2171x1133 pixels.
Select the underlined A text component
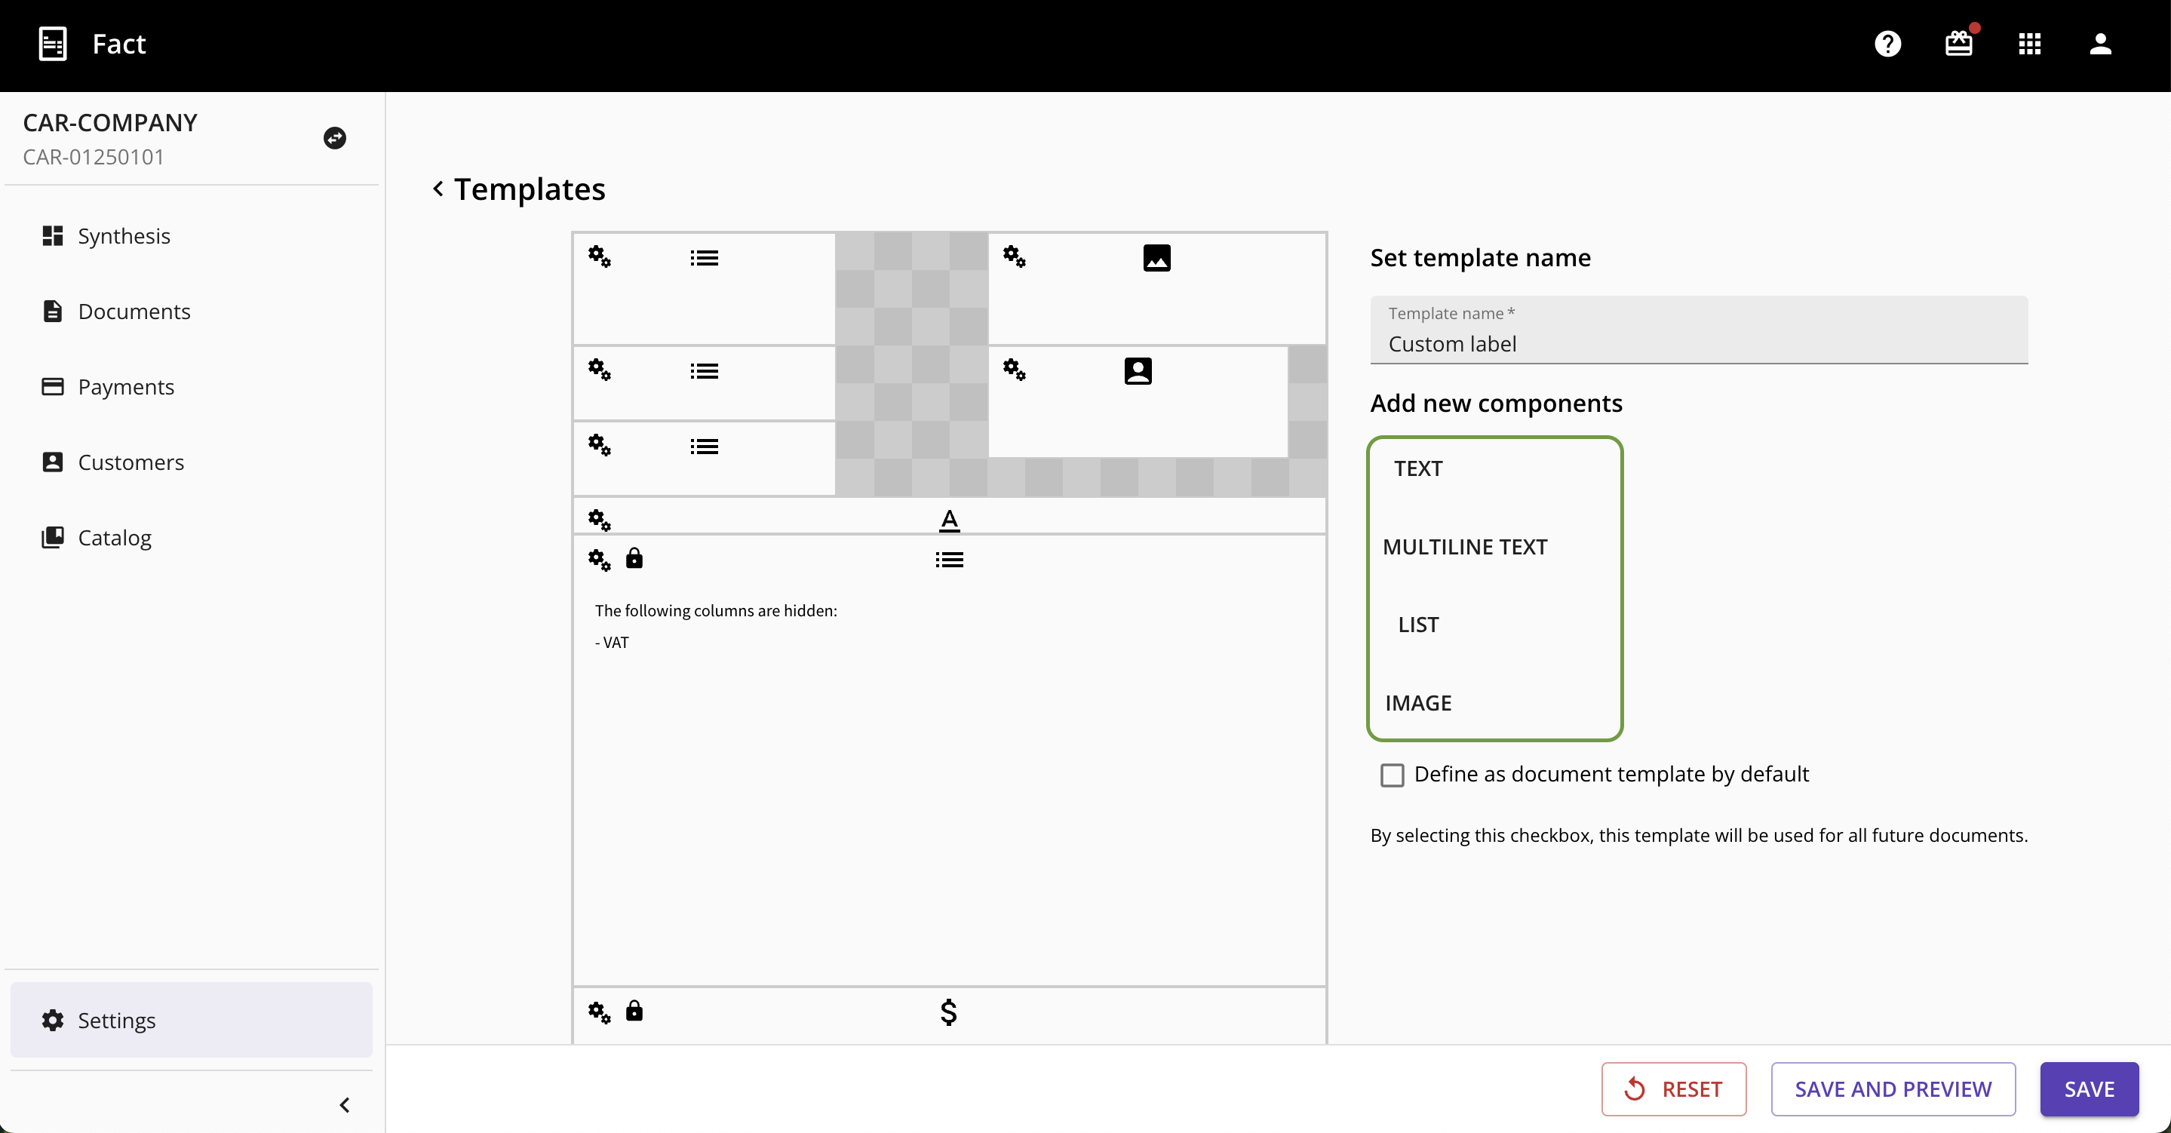949,520
